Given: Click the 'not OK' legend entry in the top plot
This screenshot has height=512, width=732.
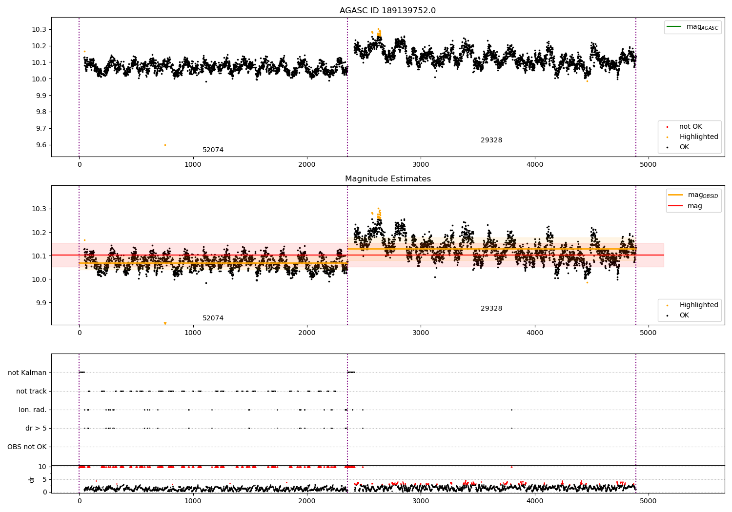Looking at the screenshot, I should coord(685,127).
